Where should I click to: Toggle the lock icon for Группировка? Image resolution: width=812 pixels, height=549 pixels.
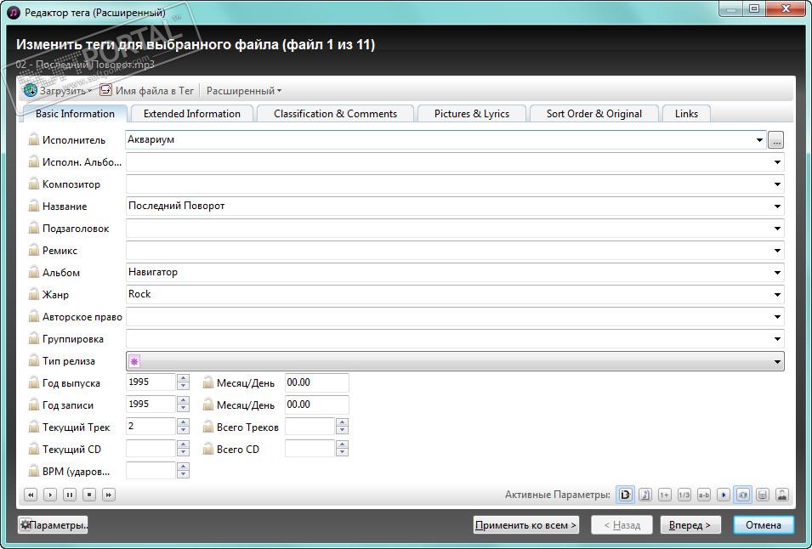click(34, 339)
